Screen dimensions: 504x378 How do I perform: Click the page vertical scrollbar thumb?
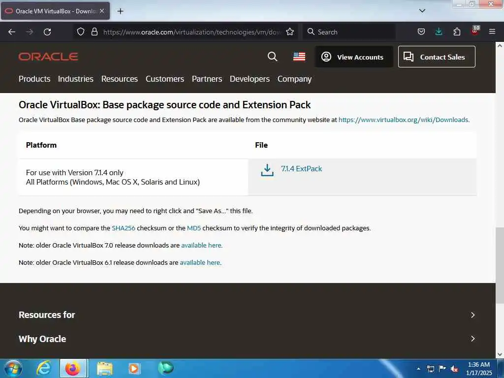[x=500, y=265]
